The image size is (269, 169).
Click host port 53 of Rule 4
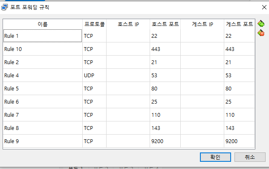tap(165, 75)
